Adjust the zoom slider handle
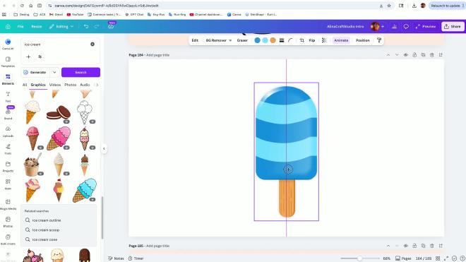The width and height of the screenshot is (466, 262). click(359, 258)
